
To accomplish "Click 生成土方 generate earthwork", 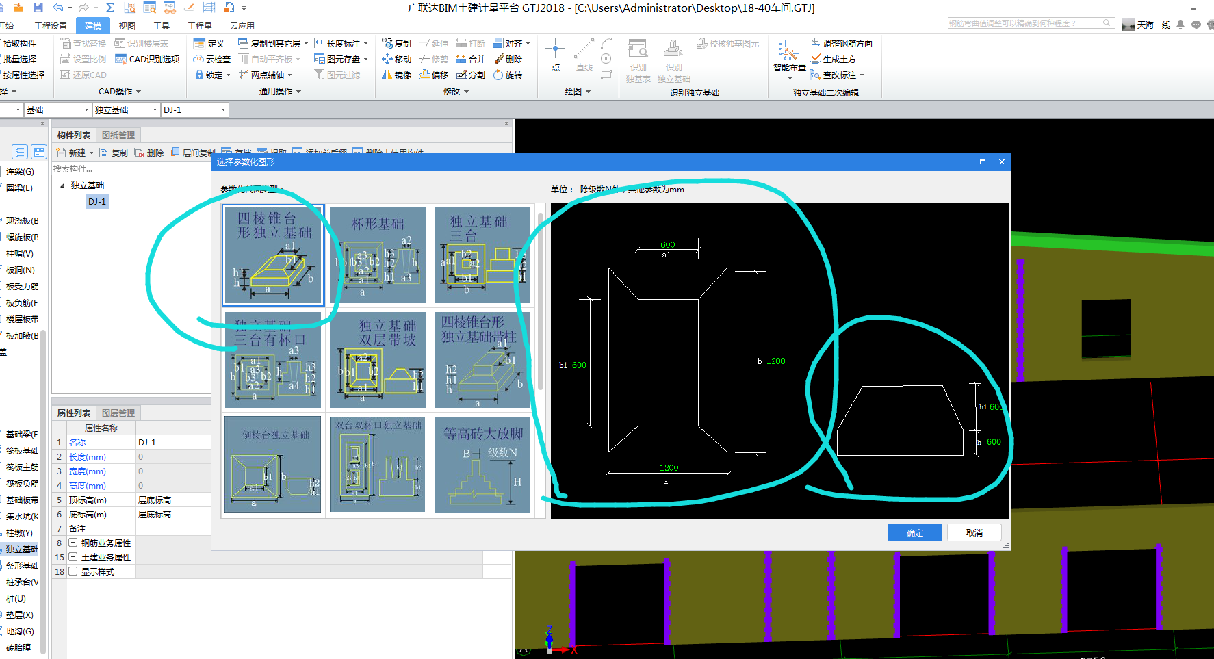I will pyautogui.click(x=834, y=59).
